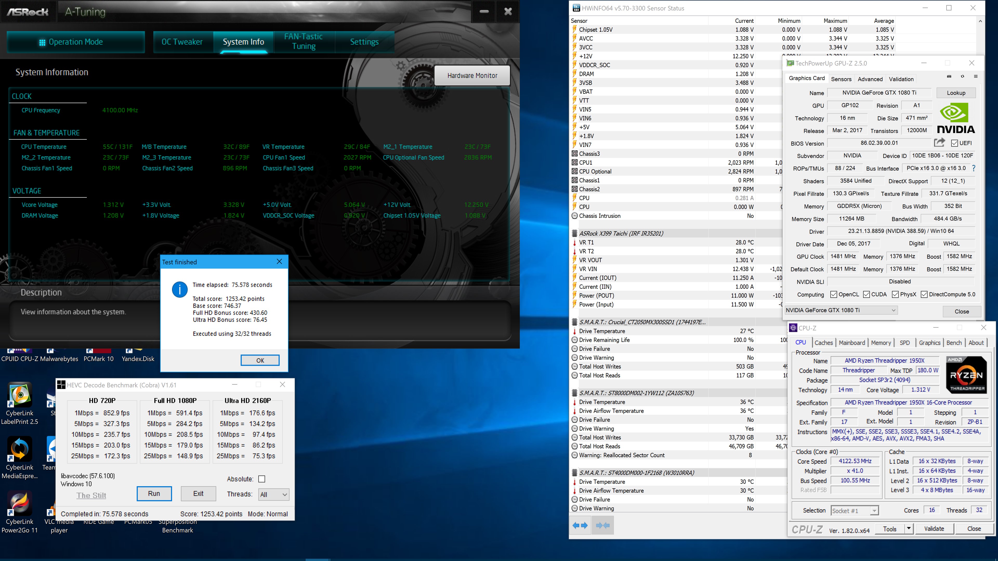This screenshot has height=561, width=998.
Task: Open the Threads dropdown in HEVC Benchmark
Action: (273, 495)
